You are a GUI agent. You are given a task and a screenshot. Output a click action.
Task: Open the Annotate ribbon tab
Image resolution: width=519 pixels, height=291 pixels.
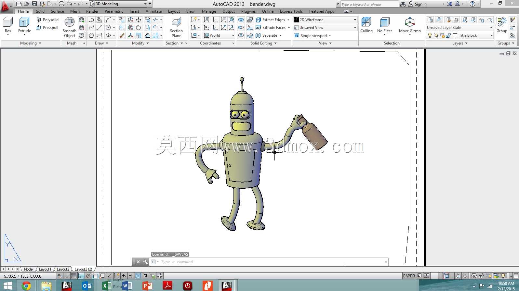tap(153, 11)
